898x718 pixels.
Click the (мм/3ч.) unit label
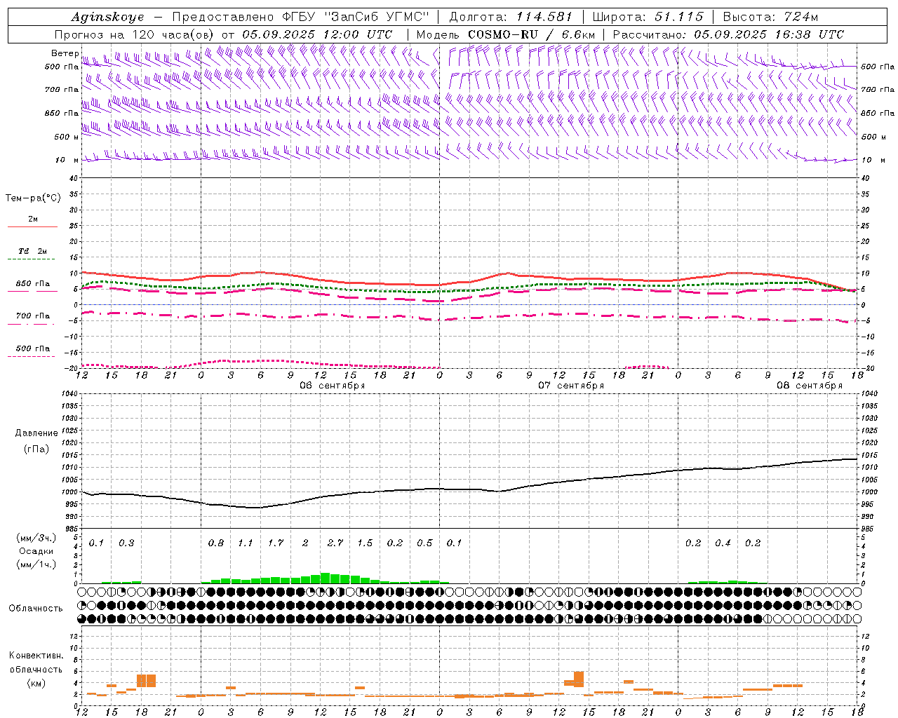36,538
